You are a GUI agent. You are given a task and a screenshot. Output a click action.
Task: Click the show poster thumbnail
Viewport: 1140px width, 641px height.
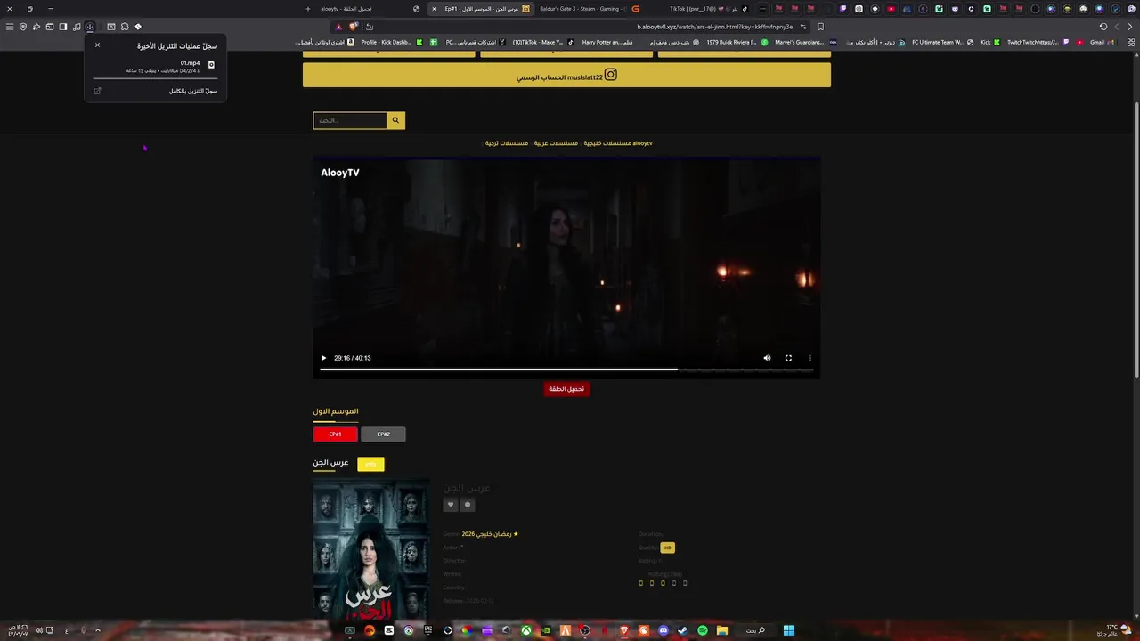(370, 549)
